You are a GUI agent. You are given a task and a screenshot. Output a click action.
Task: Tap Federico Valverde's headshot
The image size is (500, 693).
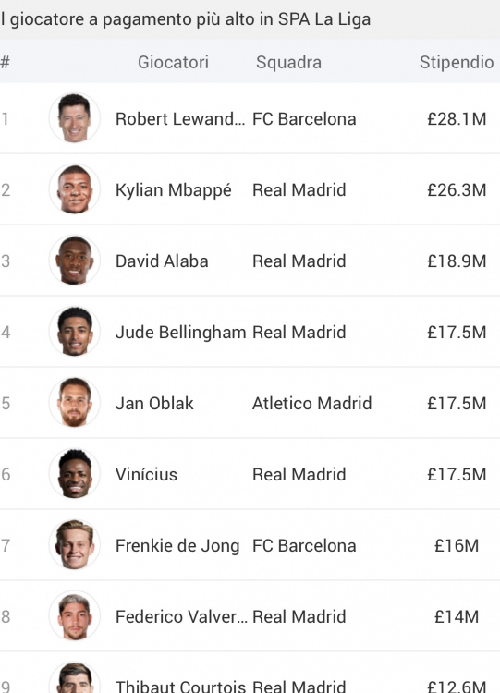pyautogui.click(x=74, y=616)
